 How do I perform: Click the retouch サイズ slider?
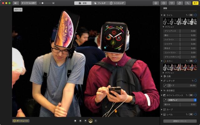182,86
